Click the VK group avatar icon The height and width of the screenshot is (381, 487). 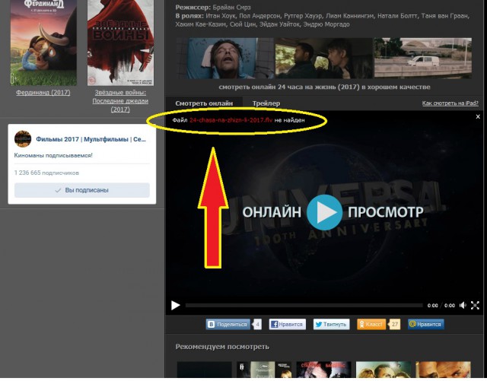click(x=23, y=139)
